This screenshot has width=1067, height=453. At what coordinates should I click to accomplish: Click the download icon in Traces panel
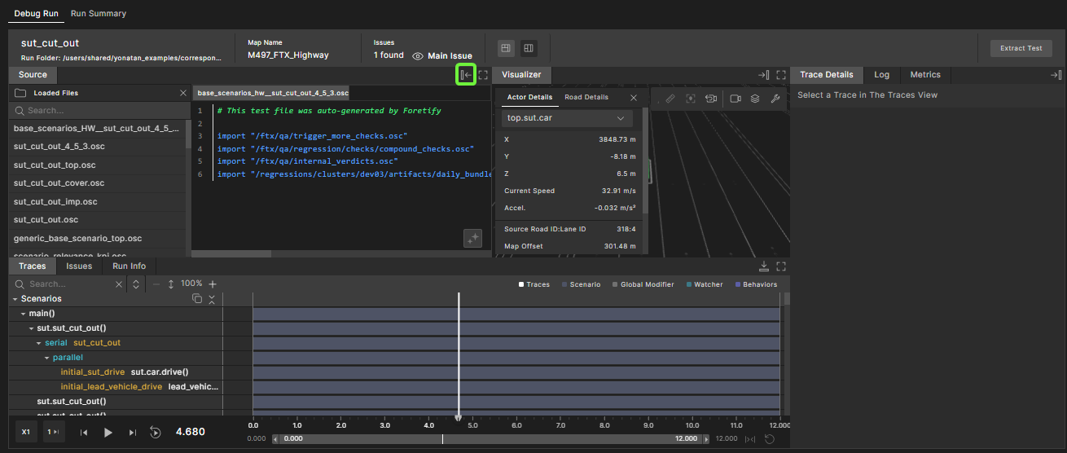click(x=763, y=266)
